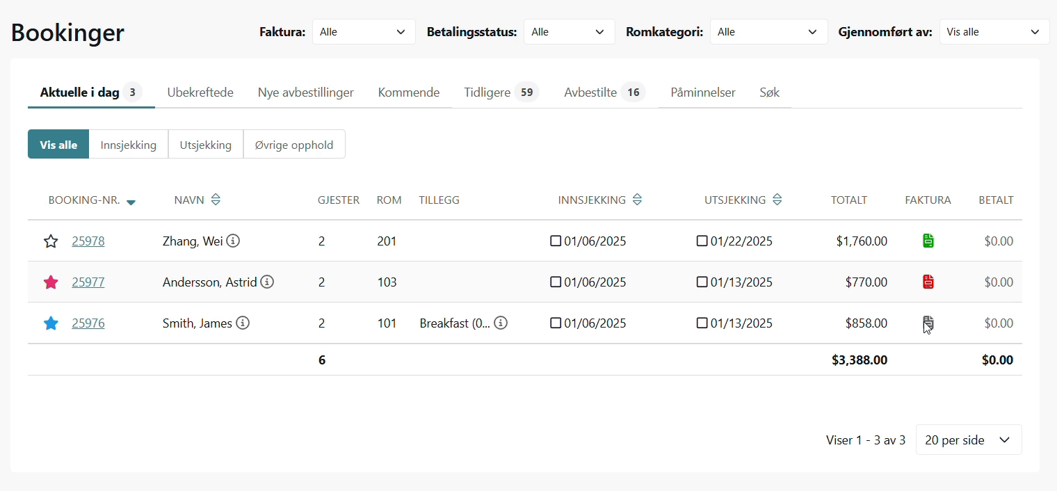Click the red invoice icon for Andersson, Astrid
Screen dimensions: 1057x491
tap(928, 282)
